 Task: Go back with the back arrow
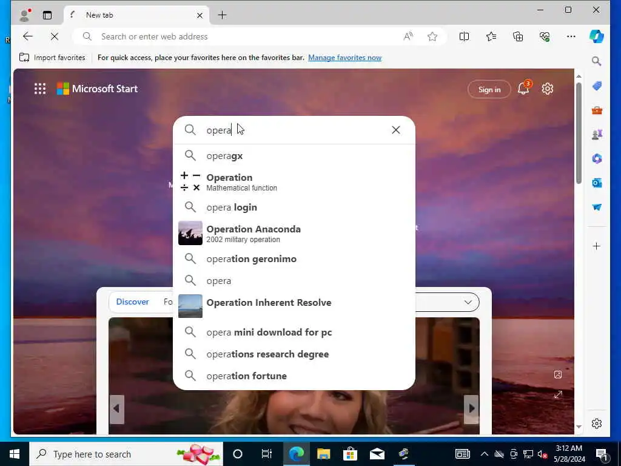click(x=28, y=36)
